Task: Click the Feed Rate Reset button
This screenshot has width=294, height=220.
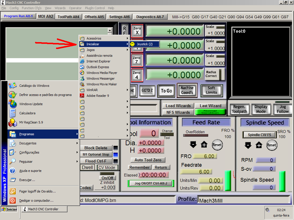Action: click(217, 145)
